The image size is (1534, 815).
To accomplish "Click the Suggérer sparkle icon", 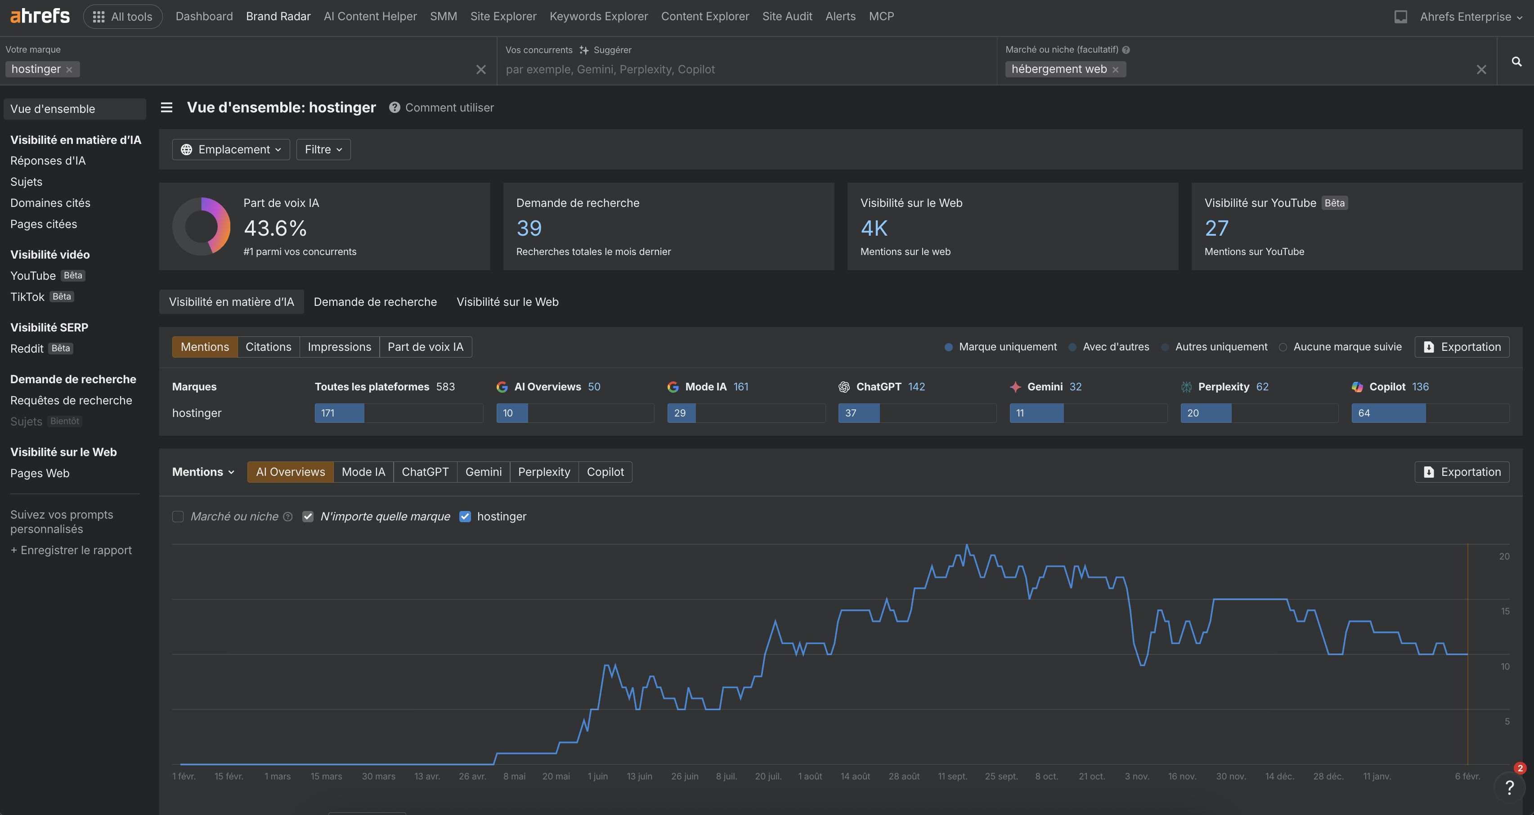I will [x=584, y=50].
